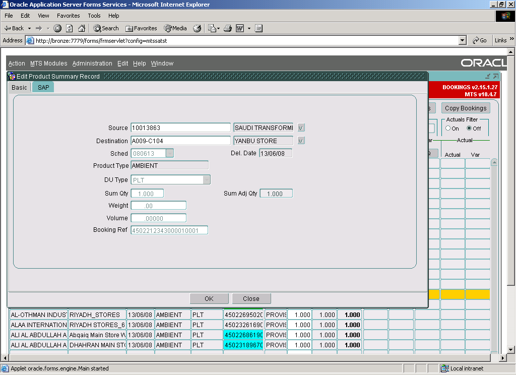516x375 pixels.
Task: Switch to the Basic tab
Action: coord(19,88)
